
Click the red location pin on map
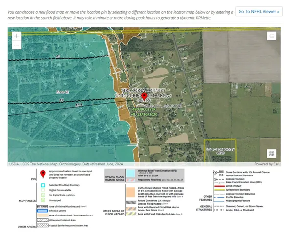(x=144, y=96)
